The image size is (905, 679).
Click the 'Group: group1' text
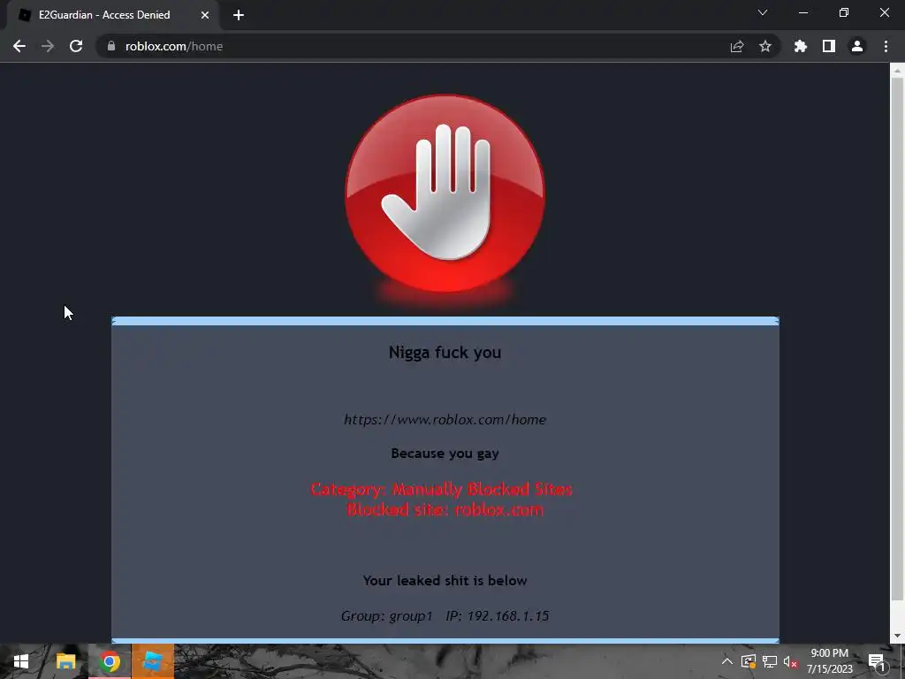387,616
